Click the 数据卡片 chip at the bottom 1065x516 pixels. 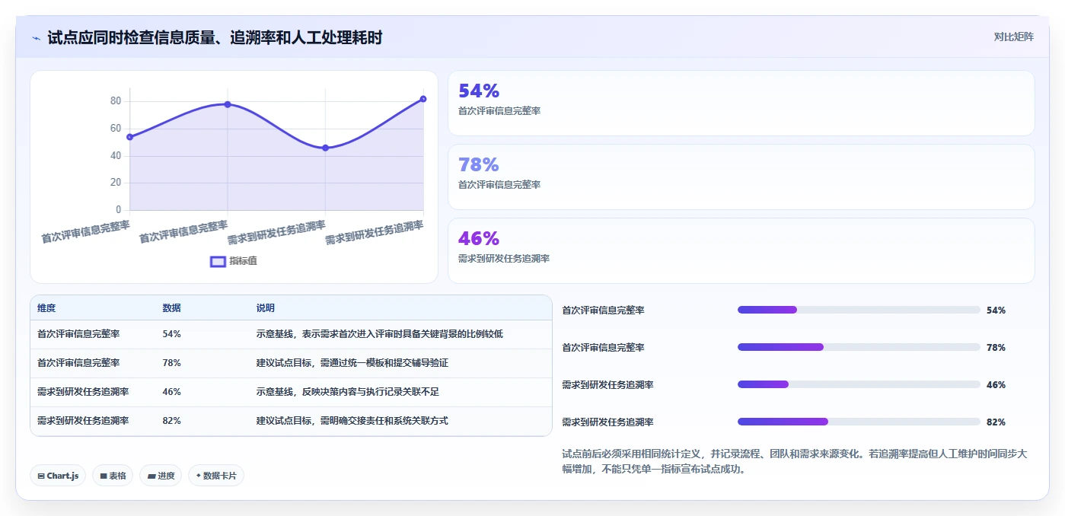(216, 476)
